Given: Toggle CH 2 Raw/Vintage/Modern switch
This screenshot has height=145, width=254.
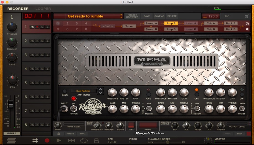Looking at the screenshot, I should [x=197, y=108].
